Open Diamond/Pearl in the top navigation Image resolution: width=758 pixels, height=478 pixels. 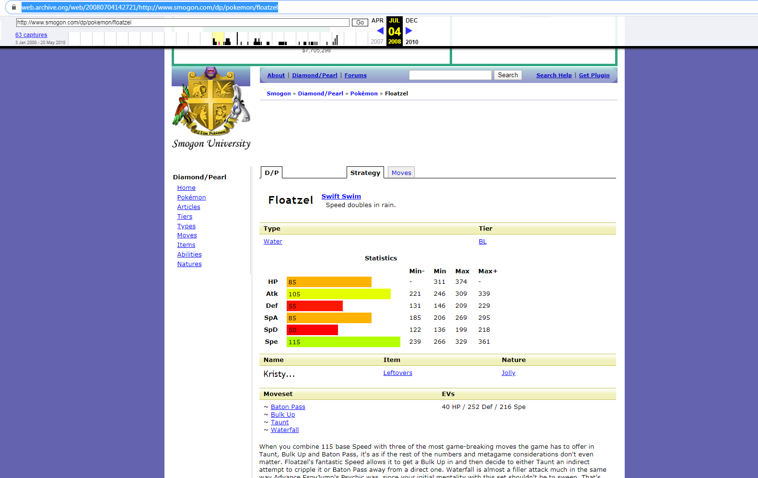(x=315, y=75)
